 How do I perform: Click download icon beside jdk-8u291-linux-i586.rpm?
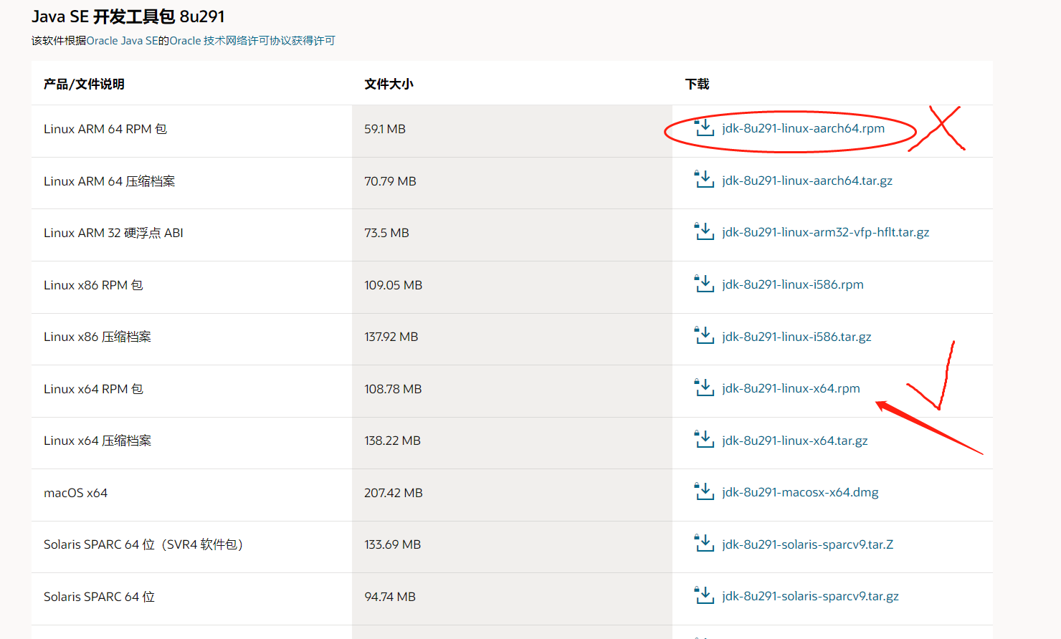coord(704,284)
